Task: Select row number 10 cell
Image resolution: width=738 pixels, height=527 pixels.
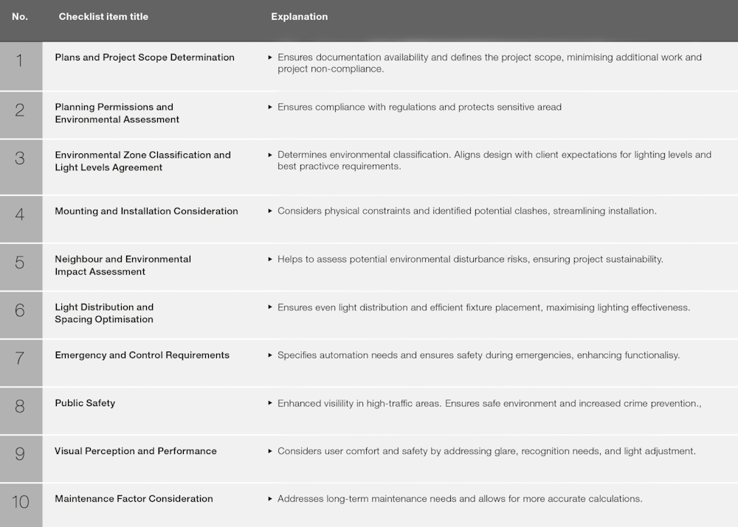Action: [x=20, y=502]
